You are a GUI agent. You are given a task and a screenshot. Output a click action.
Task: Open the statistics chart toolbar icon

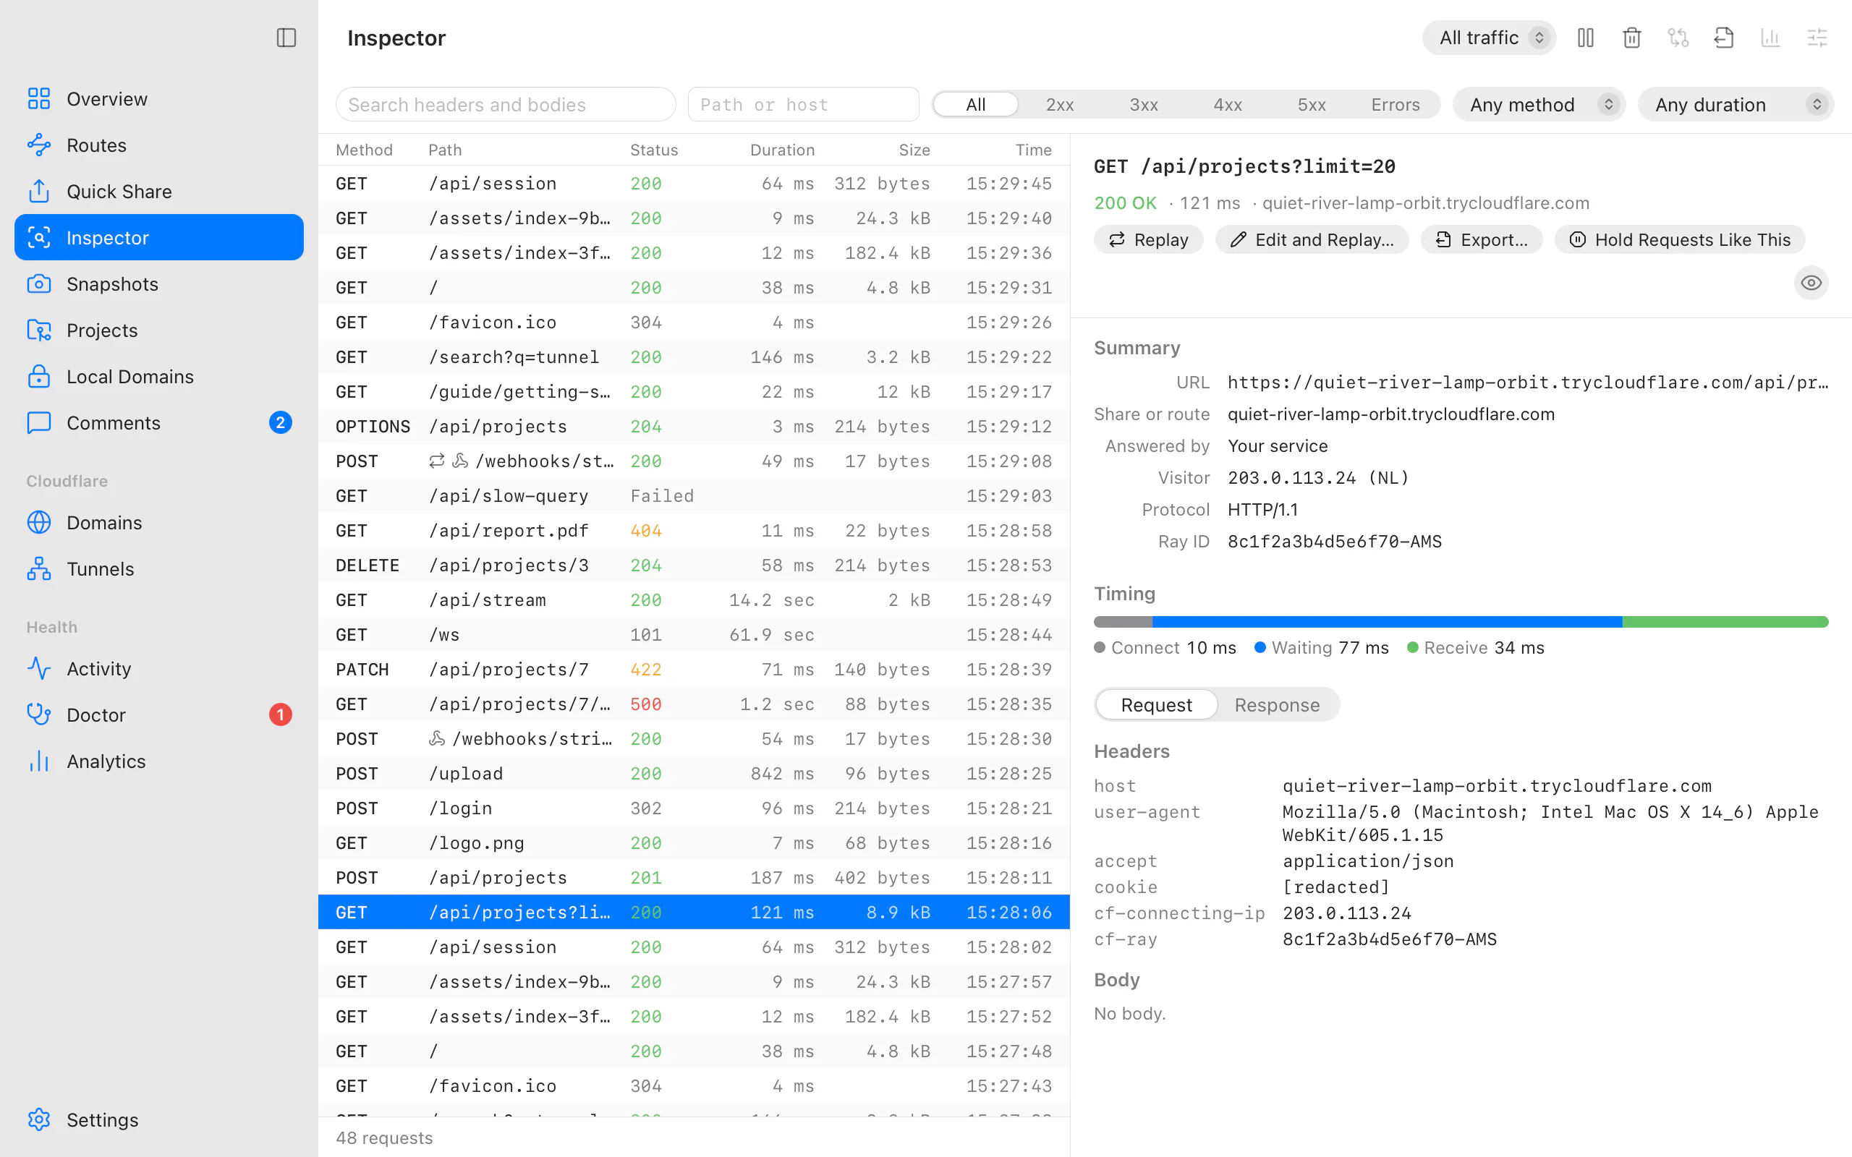[1771, 38]
